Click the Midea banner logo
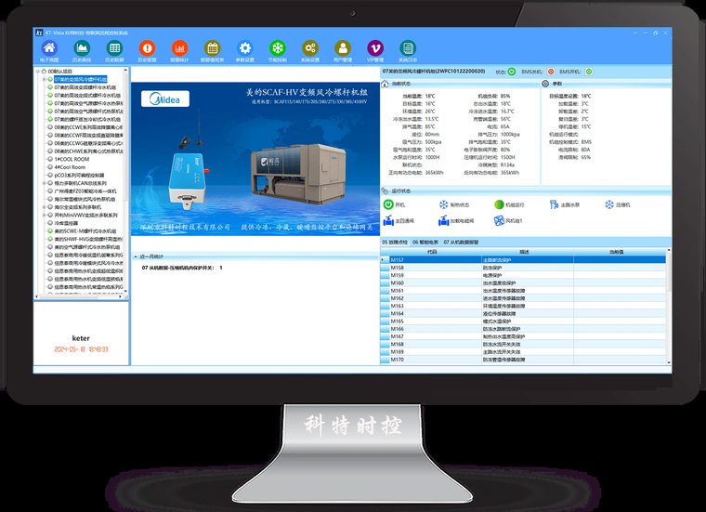 tap(165, 99)
